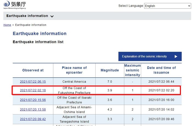Open the 2021/07/20 13:58 earthquake entry
The width and height of the screenshot is (192, 126).
click(x=33, y=109)
